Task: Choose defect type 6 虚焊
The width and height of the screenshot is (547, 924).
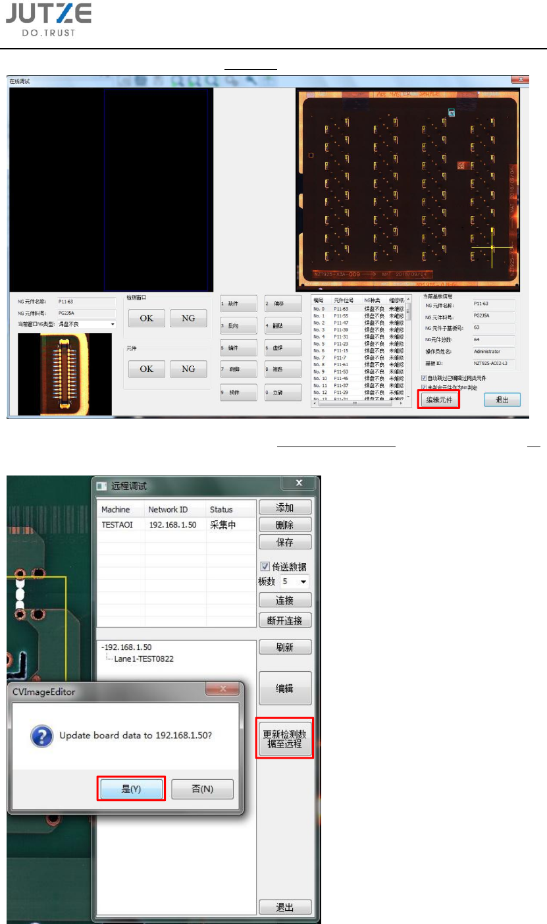Action: [282, 347]
